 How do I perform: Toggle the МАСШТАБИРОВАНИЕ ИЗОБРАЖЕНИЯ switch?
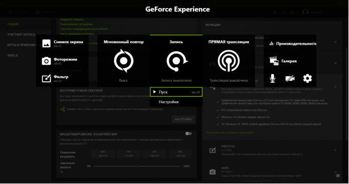click(188, 133)
